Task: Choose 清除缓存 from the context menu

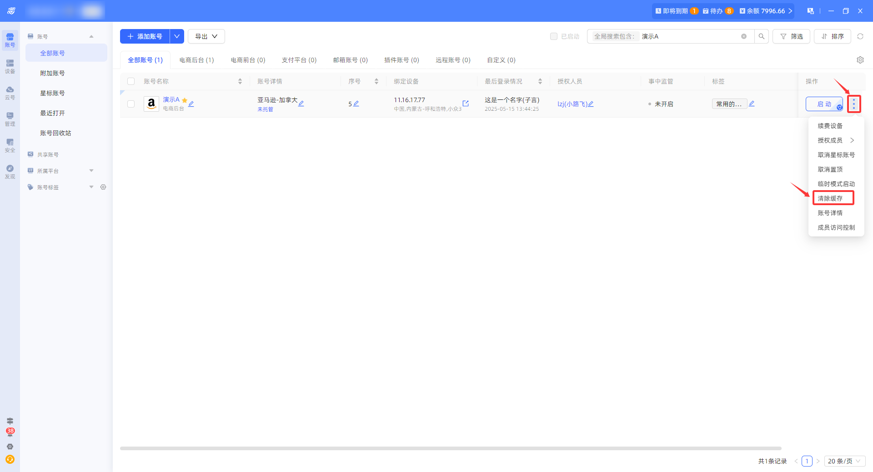Action: click(830, 198)
